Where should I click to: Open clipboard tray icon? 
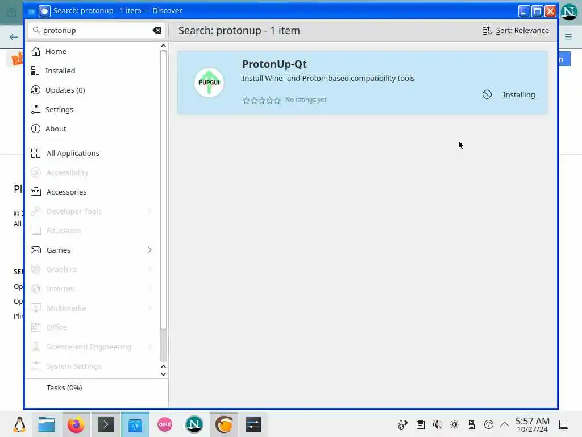coord(420,424)
